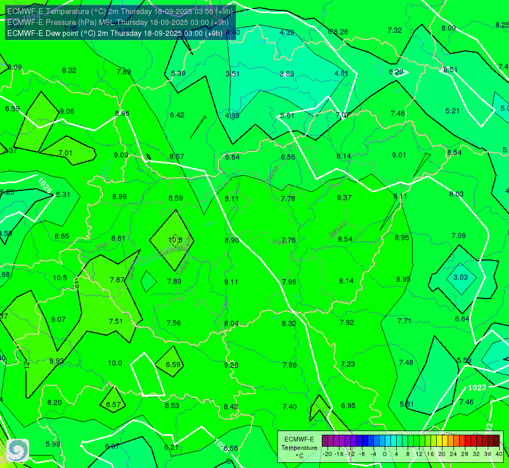Click the 9.06 temperature value
This screenshot has width=509, height=468.
[67, 111]
